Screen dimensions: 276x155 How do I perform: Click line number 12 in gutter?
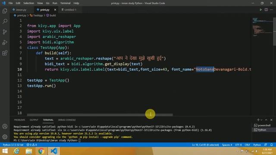point(19,81)
